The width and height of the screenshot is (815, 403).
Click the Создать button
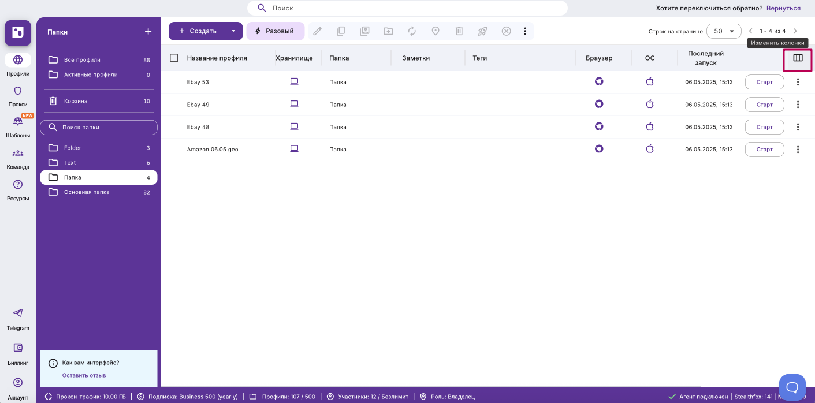(x=198, y=31)
